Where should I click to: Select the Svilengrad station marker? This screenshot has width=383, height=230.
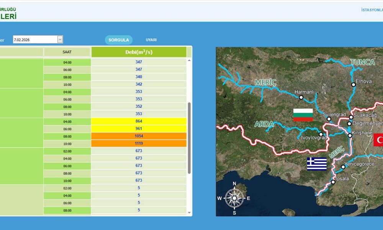[329, 119]
